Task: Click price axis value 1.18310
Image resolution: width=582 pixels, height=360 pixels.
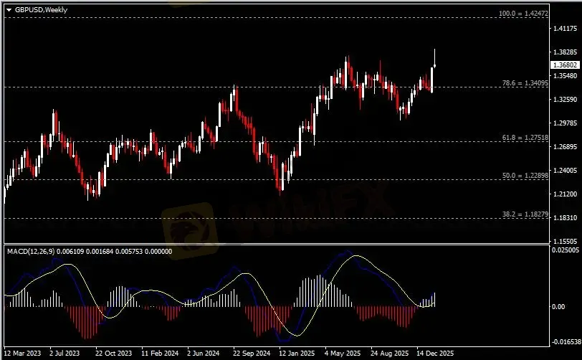Action: (566, 218)
